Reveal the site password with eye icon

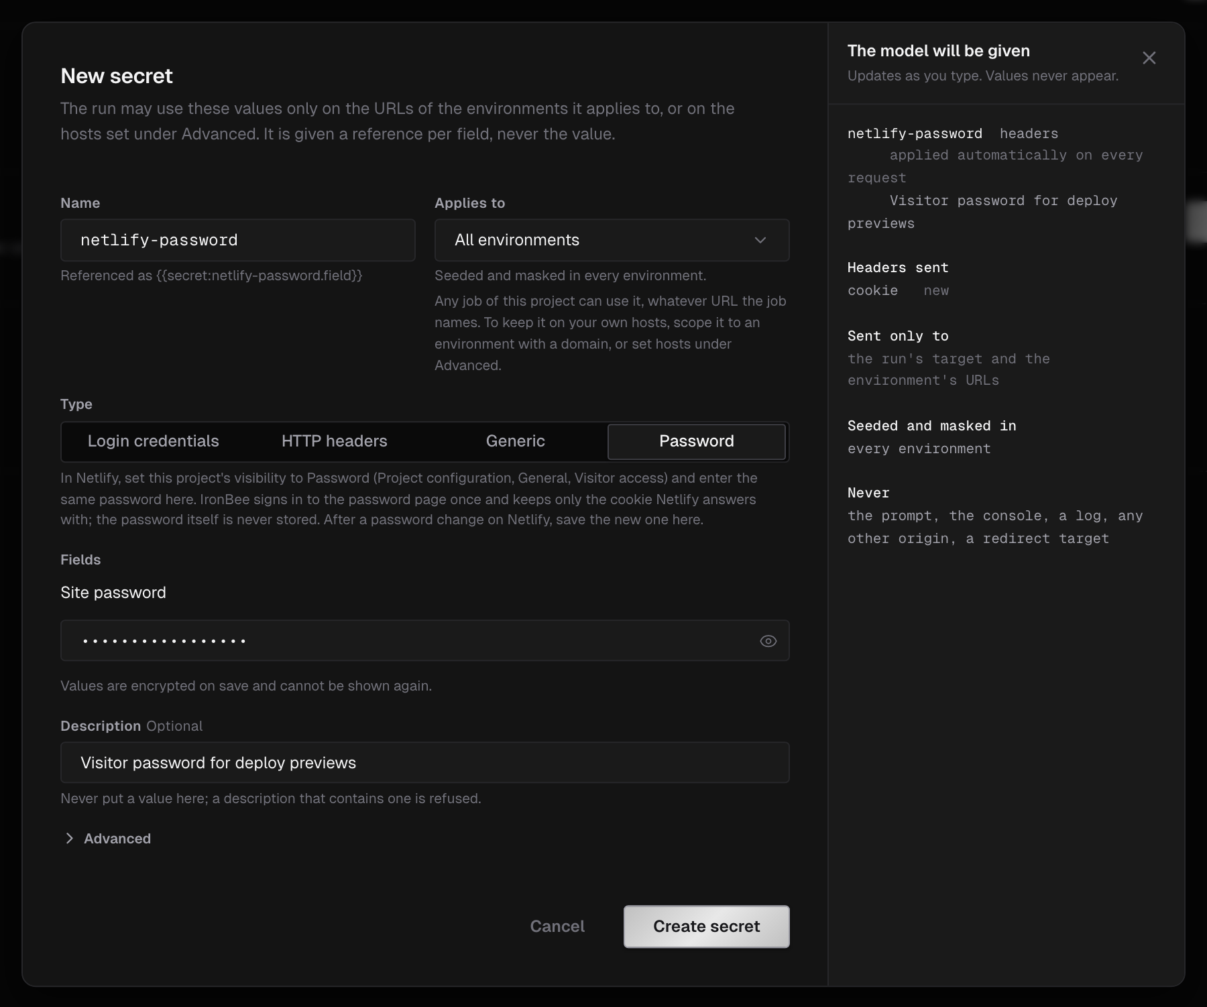point(768,641)
